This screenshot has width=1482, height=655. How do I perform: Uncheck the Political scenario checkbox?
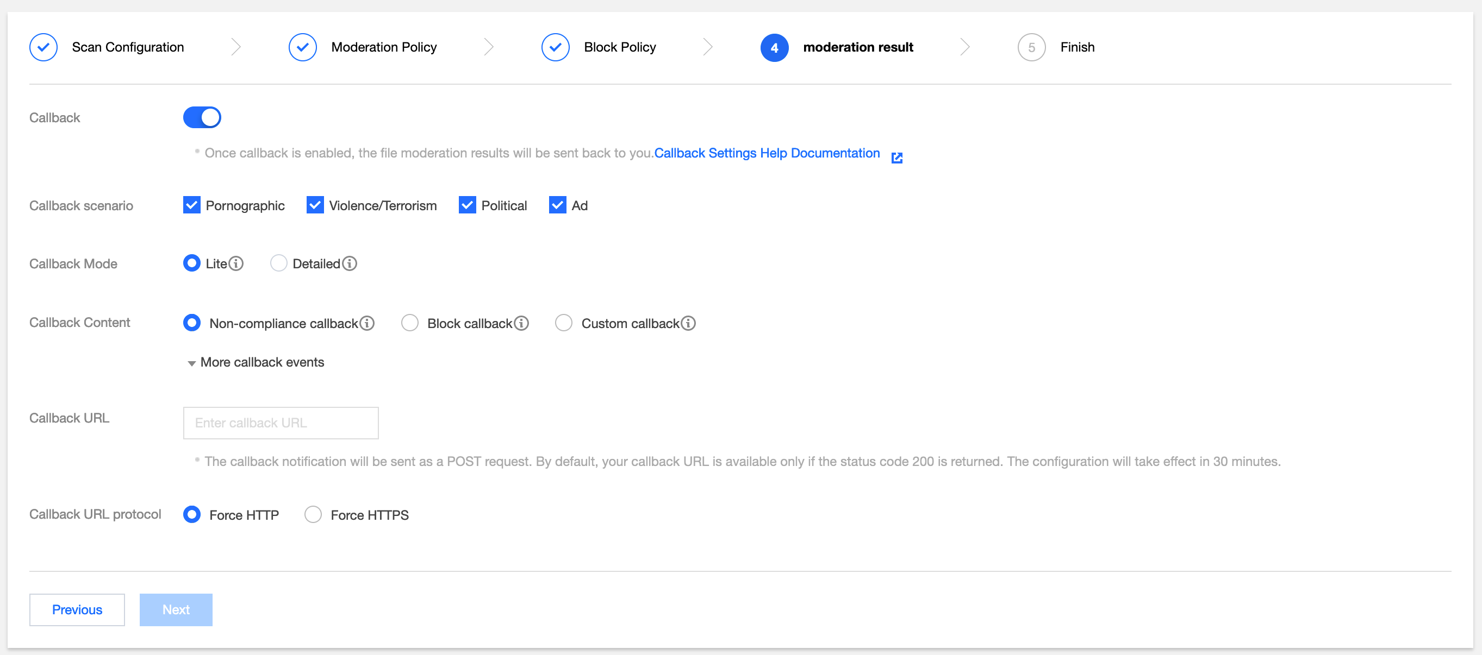coord(467,205)
